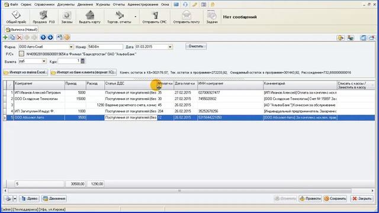
Task: Click the Движения button at the bottom
Action: click(x=54, y=199)
